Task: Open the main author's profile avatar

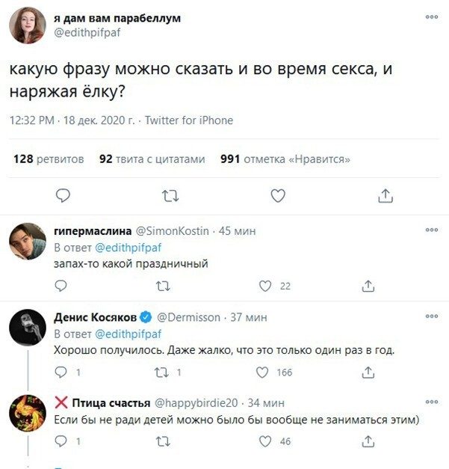Action: 28,24
